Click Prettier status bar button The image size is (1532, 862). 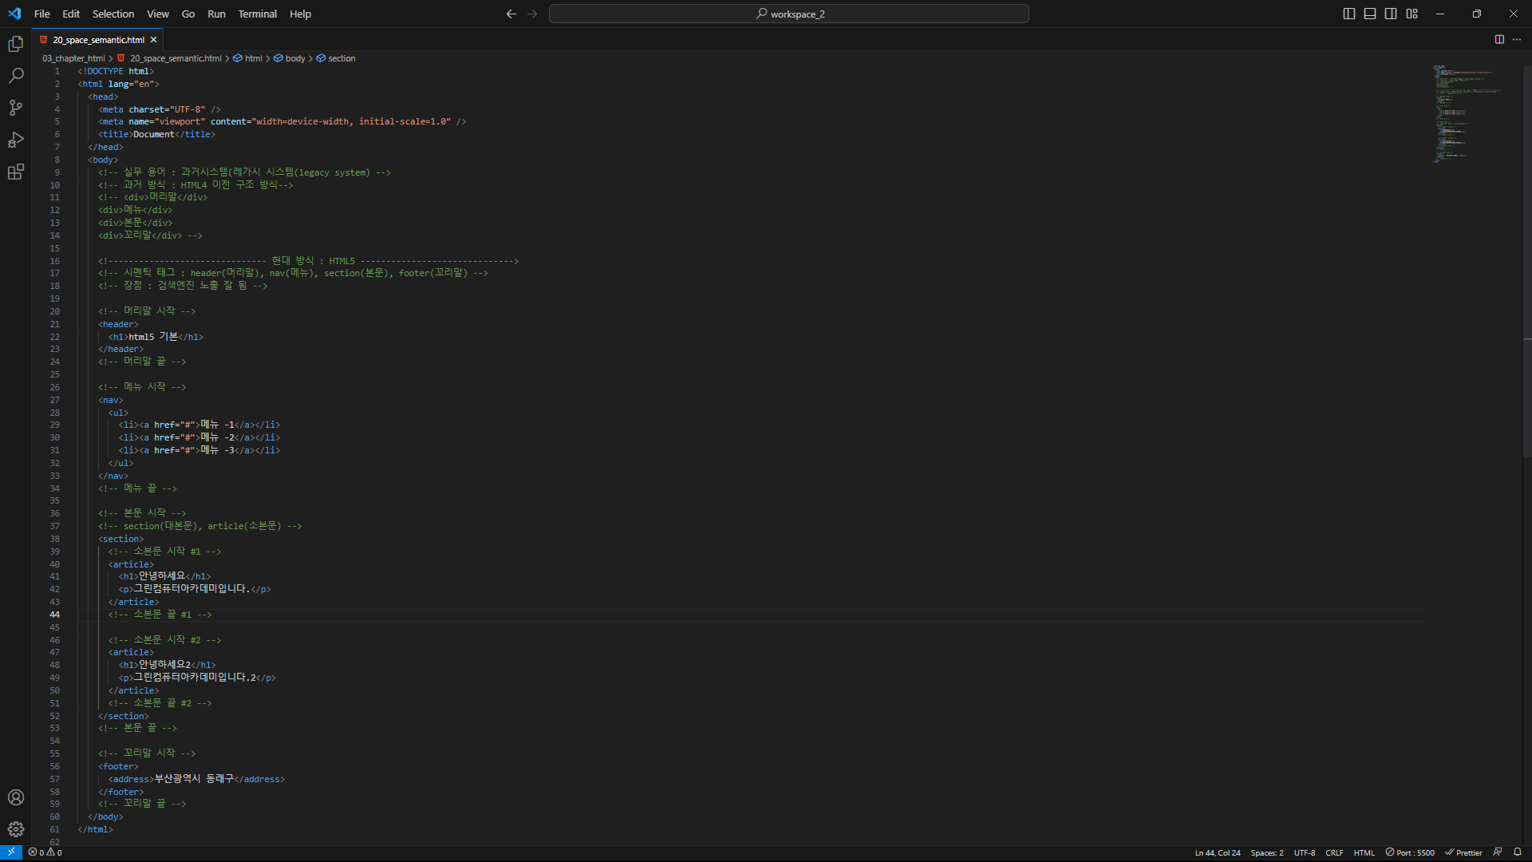click(1463, 852)
